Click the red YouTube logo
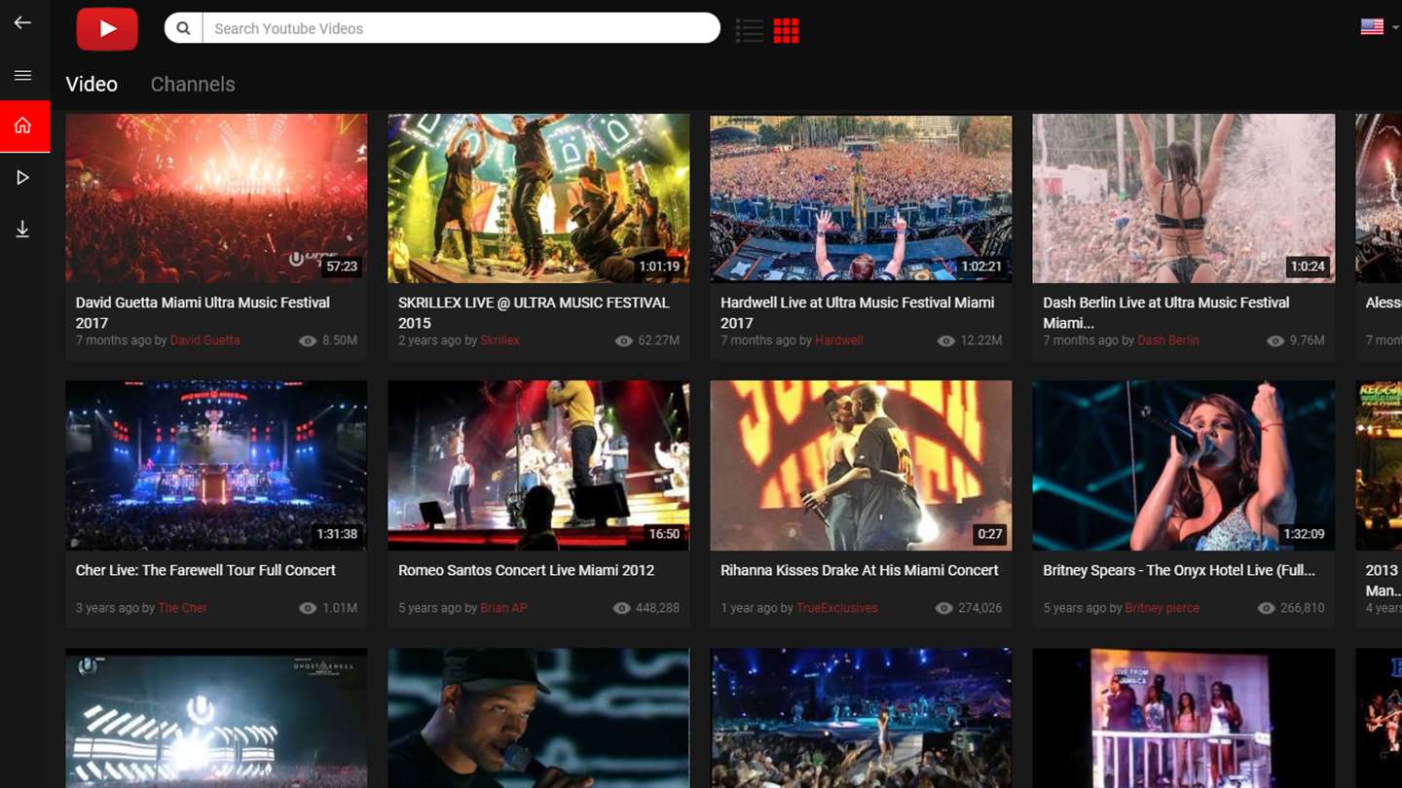 [107, 29]
